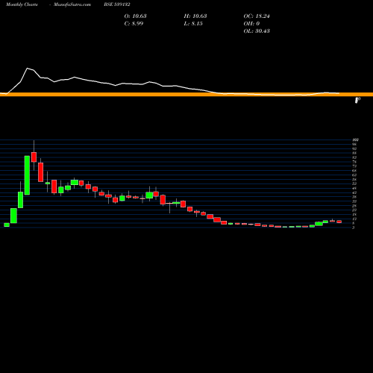The width and height of the screenshot is (373, 373).
Task: Click the 'OL: 30.43' reading
Action: click(257, 31)
